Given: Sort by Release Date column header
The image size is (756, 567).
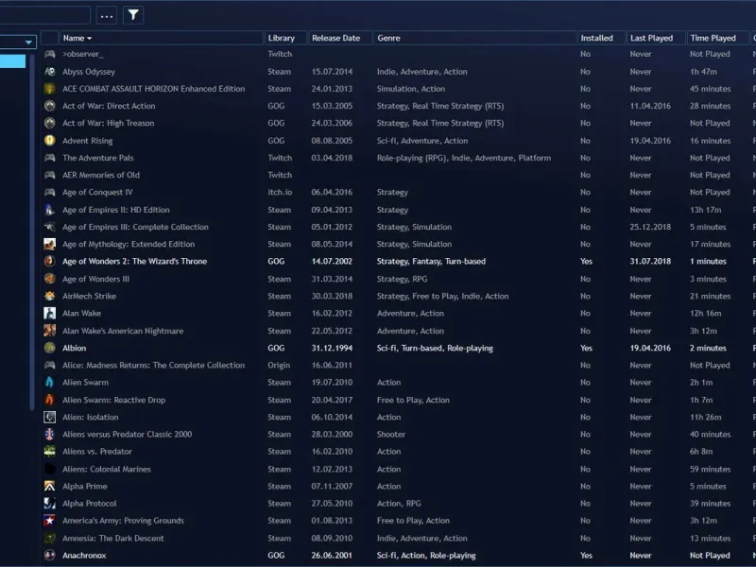Looking at the screenshot, I should [340, 38].
